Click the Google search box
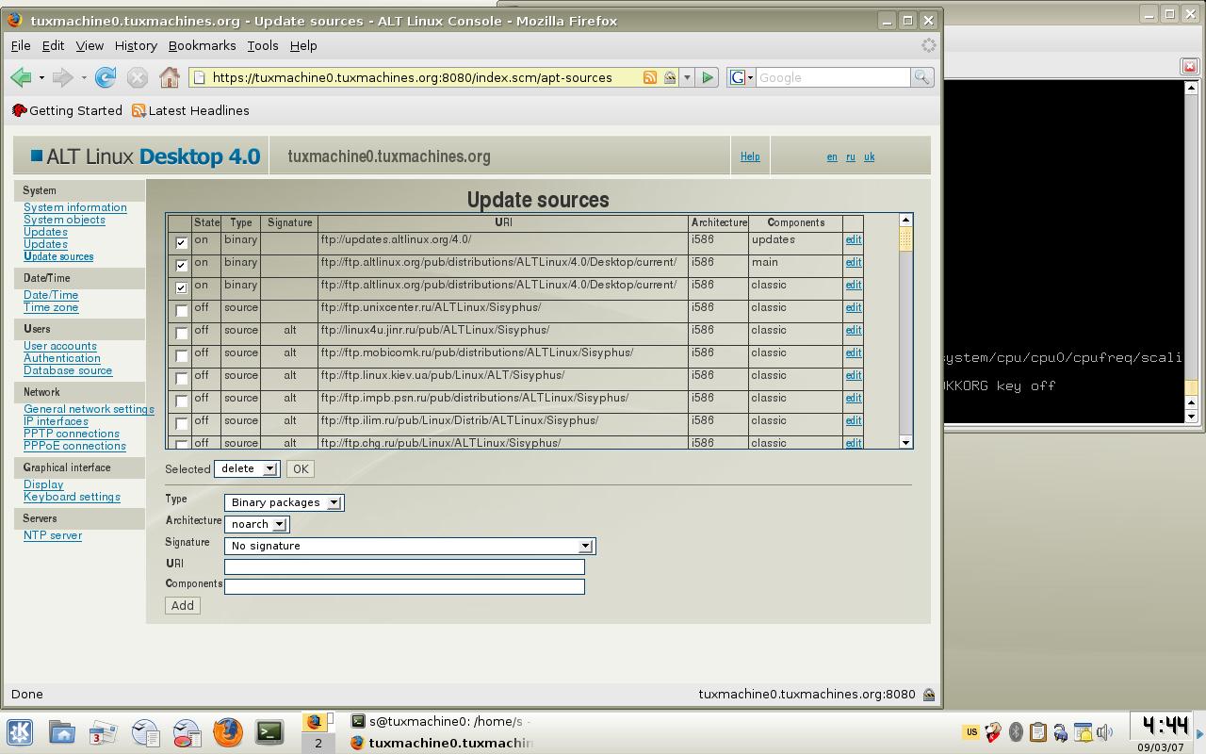Viewport: 1206px width, 754px height. pyautogui.click(x=833, y=78)
